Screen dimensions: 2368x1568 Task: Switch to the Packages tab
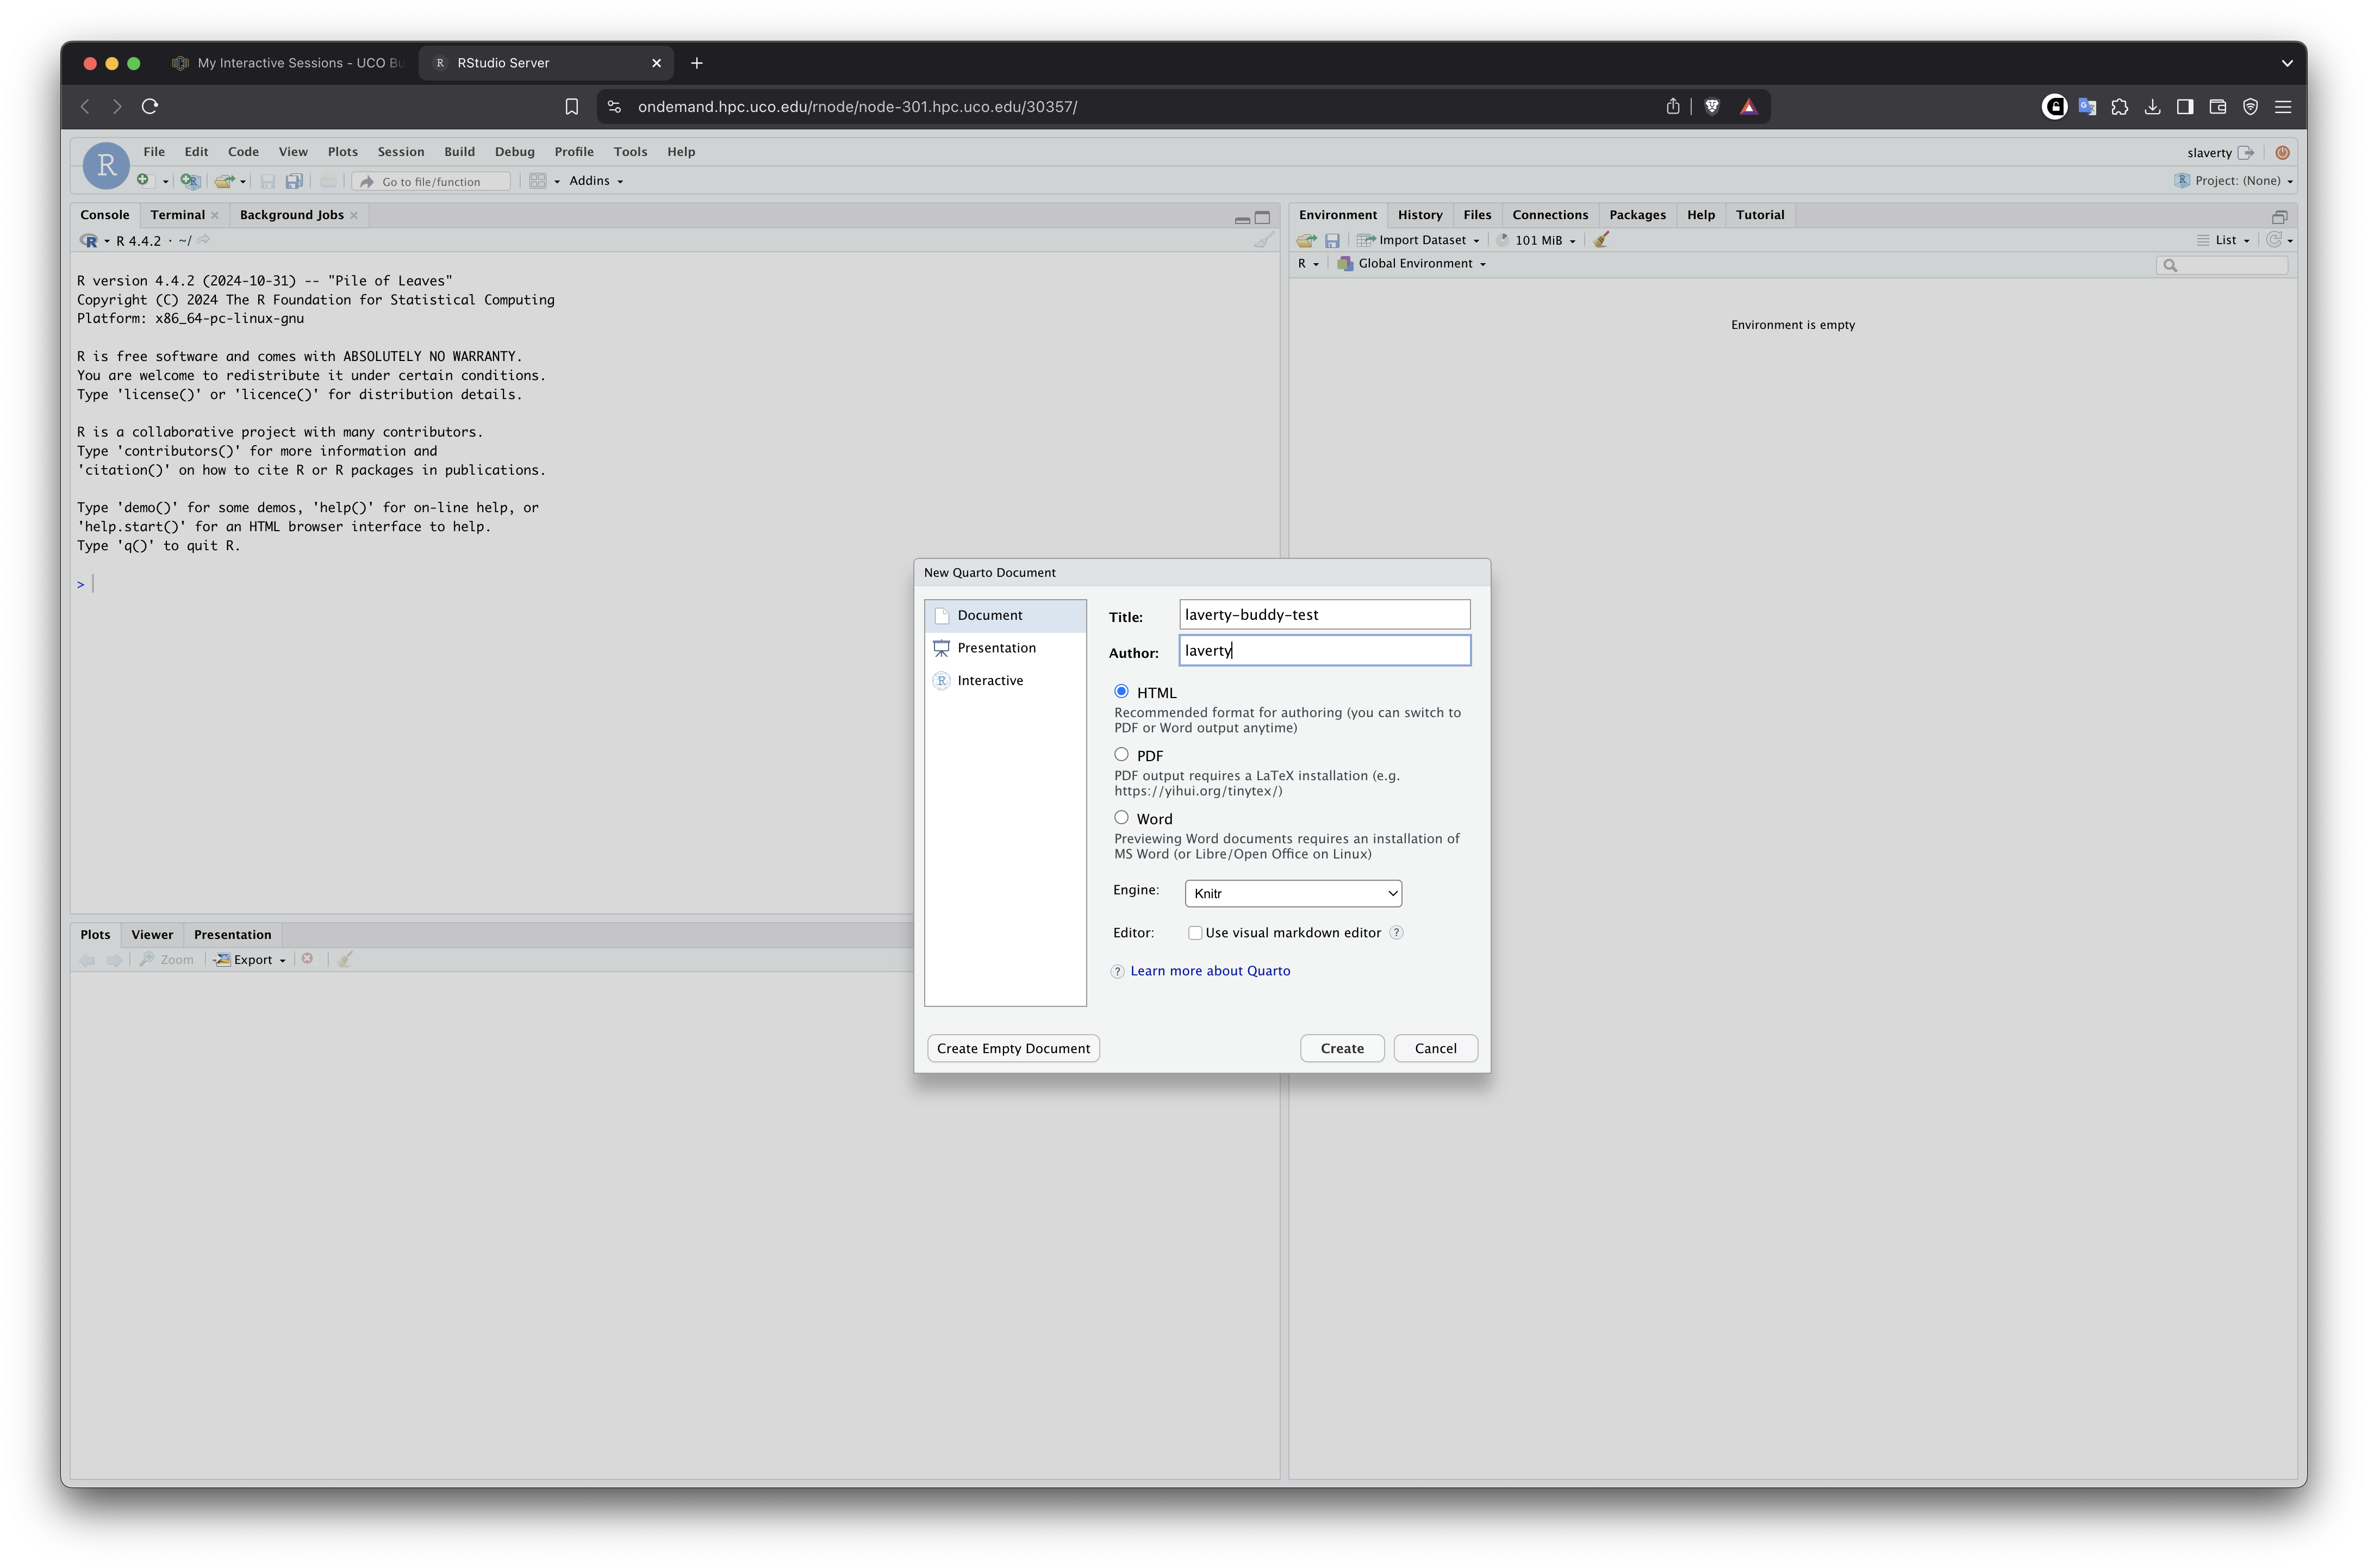(x=1636, y=215)
